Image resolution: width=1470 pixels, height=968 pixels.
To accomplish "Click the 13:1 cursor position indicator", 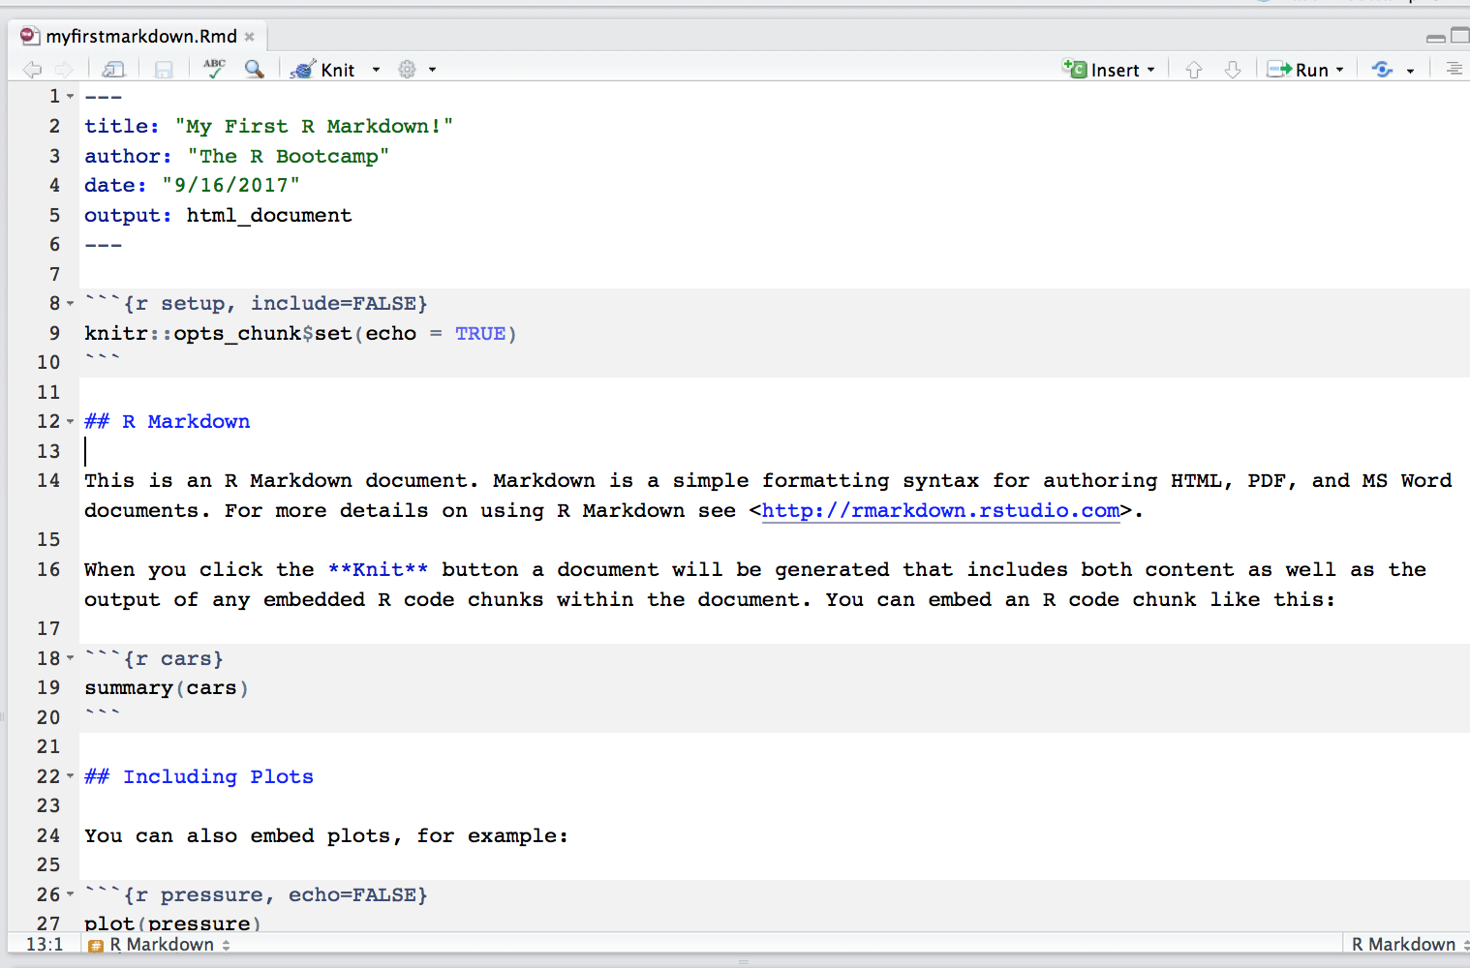I will point(45,945).
